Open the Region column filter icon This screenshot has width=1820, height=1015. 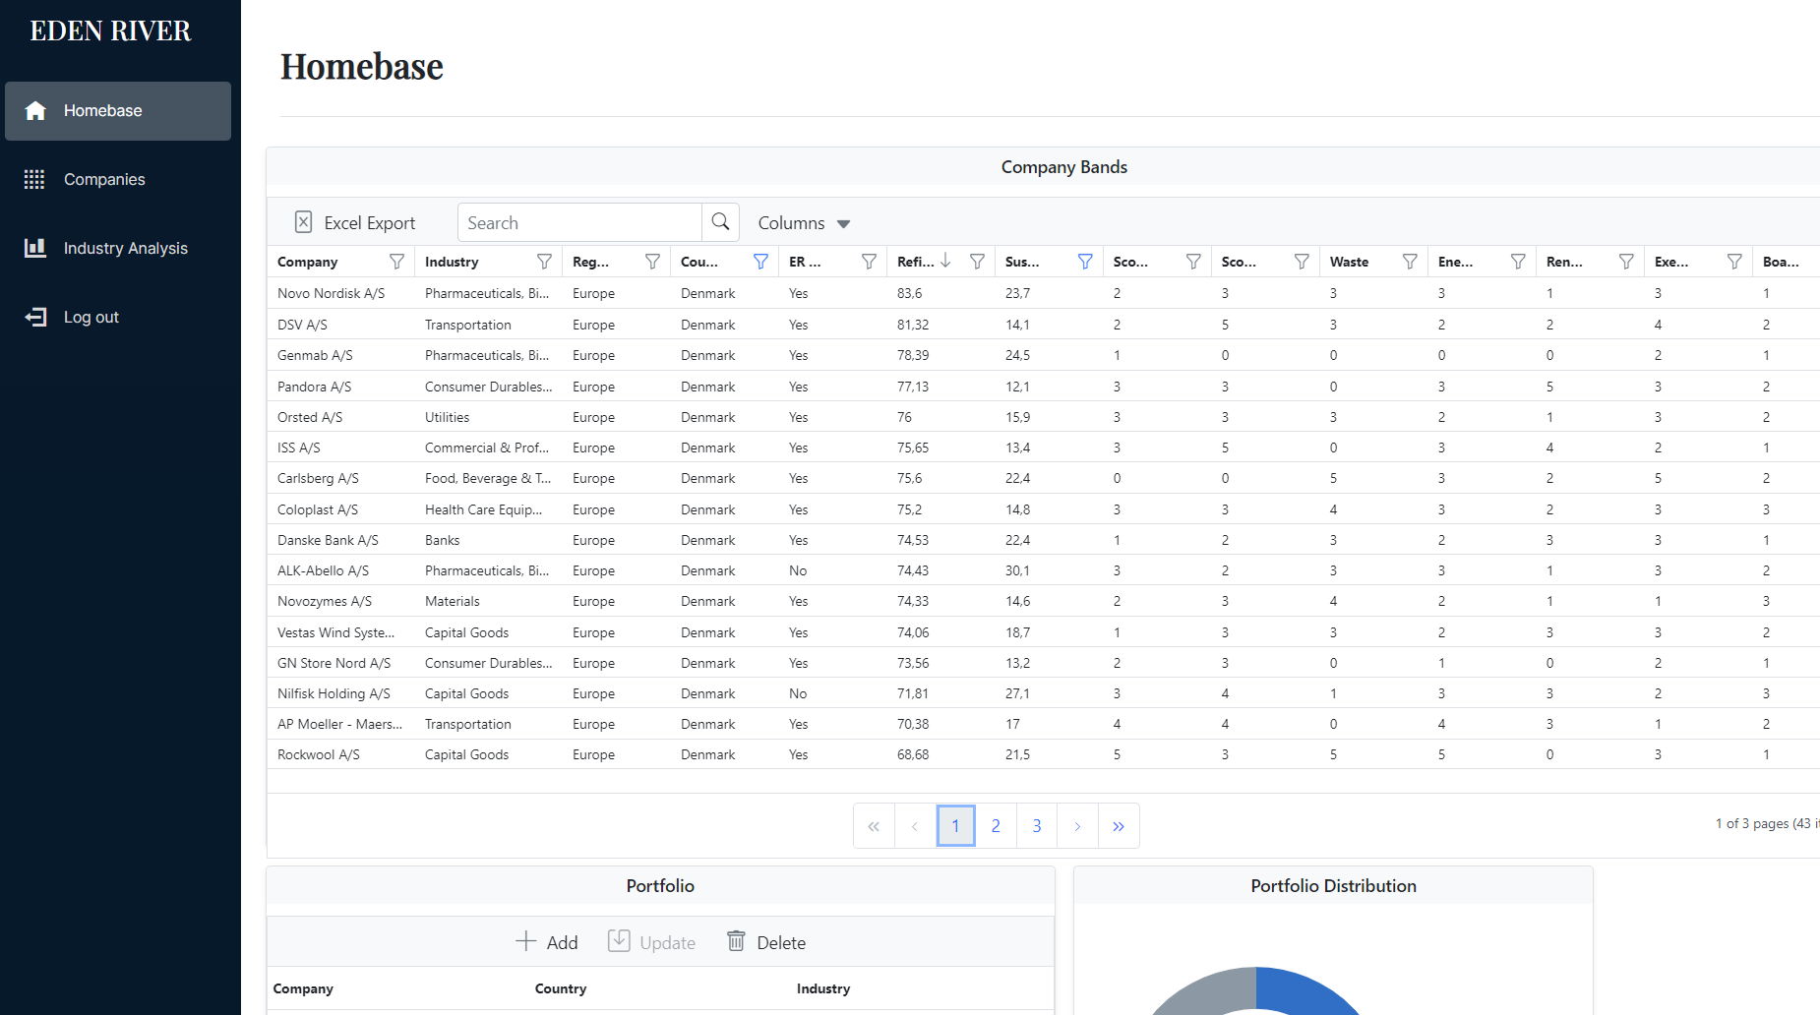click(x=652, y=262)
